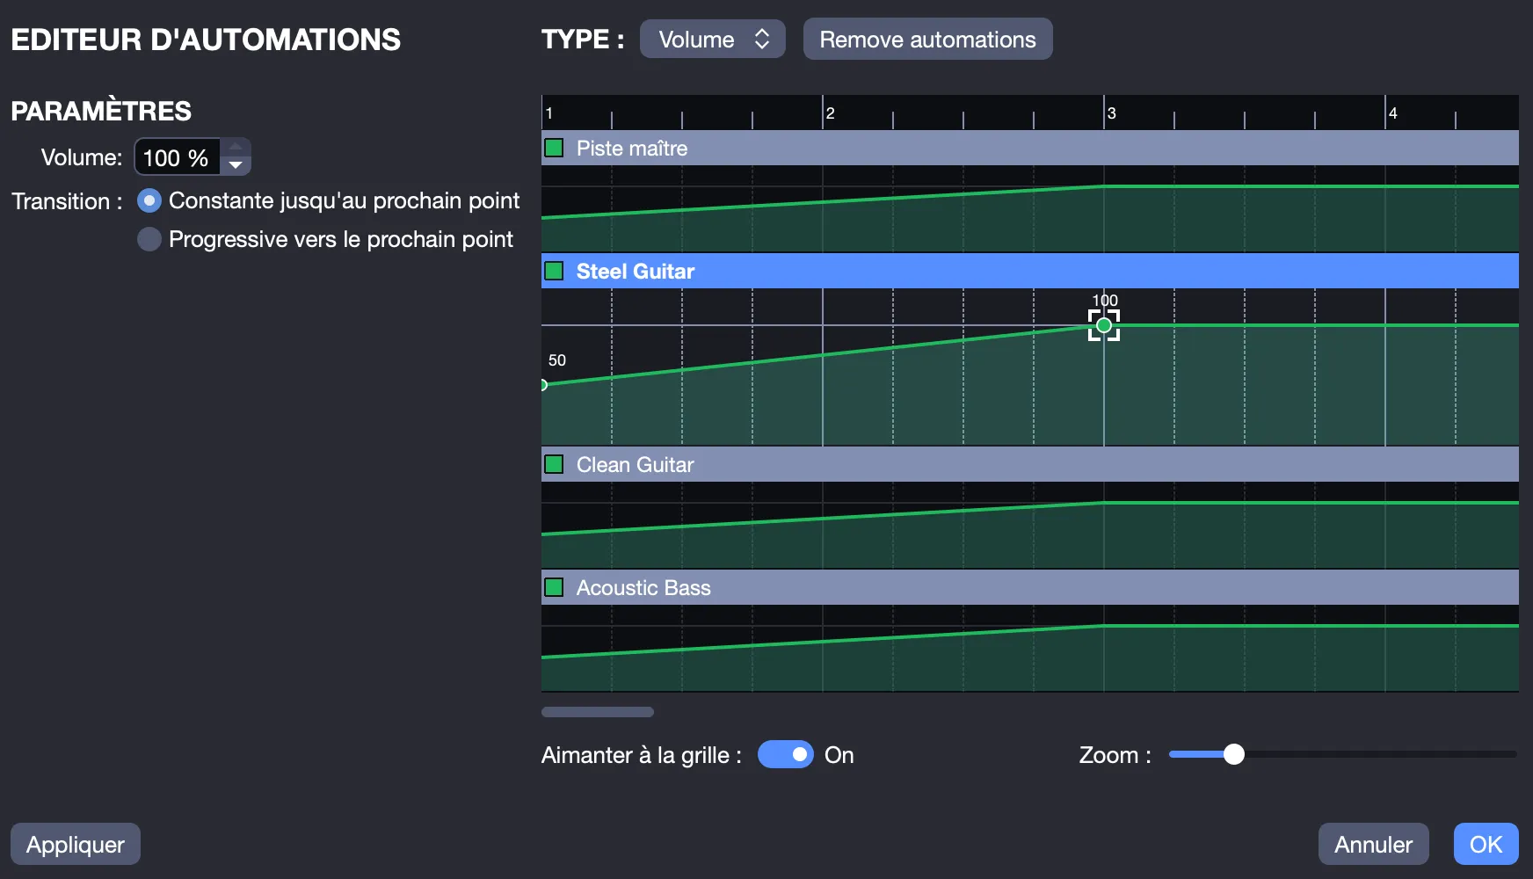
Task: Toggle the Piste maître green checkbox
Action: point(554,148)
